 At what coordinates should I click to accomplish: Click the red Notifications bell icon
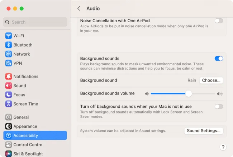tap(9, 77)
